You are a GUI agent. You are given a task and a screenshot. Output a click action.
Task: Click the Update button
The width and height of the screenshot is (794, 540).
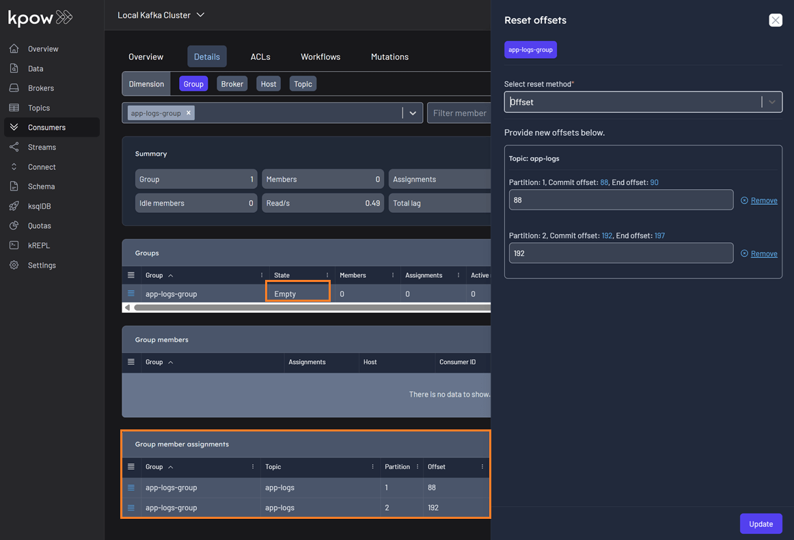[761, 524]
